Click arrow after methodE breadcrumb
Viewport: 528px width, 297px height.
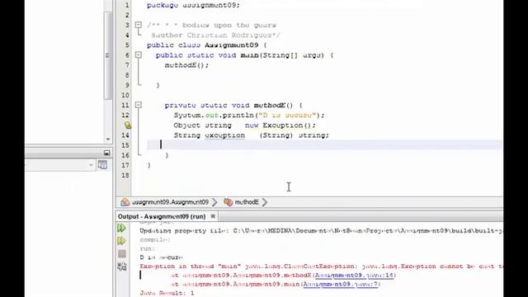pos(265,202)
